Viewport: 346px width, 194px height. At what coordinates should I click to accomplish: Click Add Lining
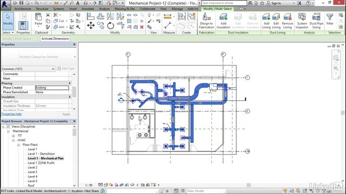coord(267,20)
